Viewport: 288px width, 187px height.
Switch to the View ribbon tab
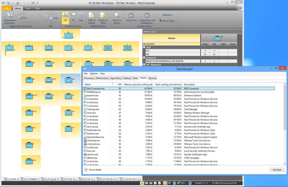(28, 8)
